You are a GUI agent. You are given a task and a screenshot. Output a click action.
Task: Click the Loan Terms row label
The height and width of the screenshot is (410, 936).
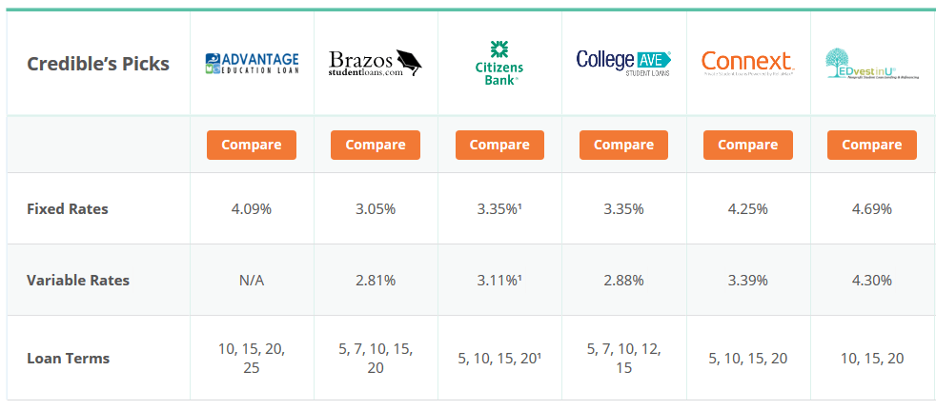pyautogui.click(x=68, y=358)
